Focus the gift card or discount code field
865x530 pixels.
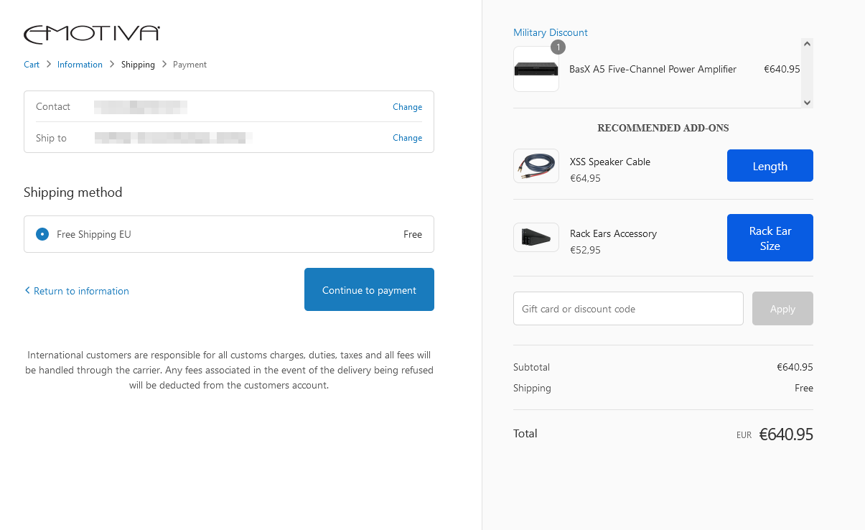click(x=628, y=309)
